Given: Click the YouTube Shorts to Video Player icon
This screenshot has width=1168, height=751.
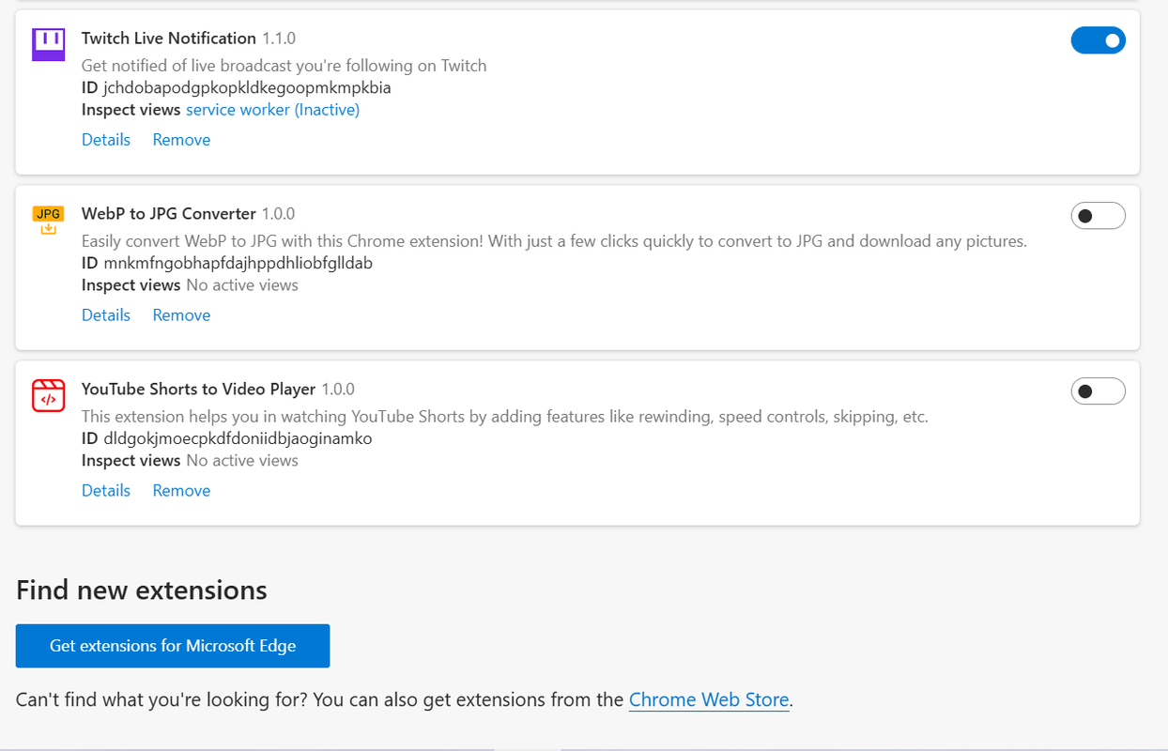Looking at the screenshot, I should [48, 396].
